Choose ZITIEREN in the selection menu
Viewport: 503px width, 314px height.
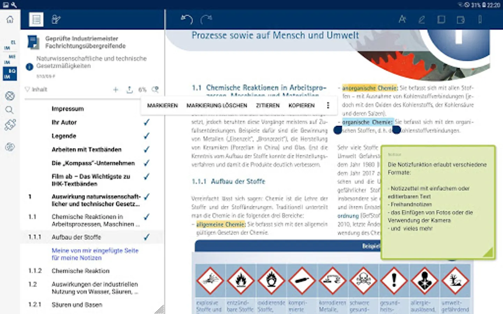268,105
